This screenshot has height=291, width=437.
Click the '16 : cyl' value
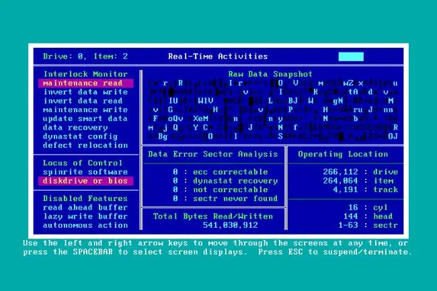click(x=368, y=208)
